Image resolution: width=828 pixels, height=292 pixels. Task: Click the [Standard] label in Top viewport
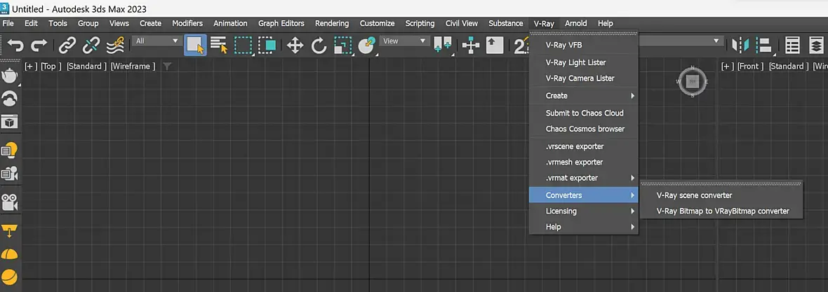coord(86,67)
